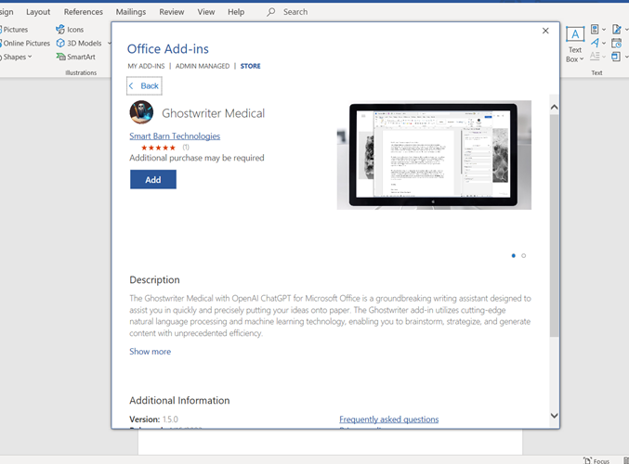This screenshot has width=629, height=464.
Task: Click the dialog vertical scrollbar thumb
Action: (554, 226)
